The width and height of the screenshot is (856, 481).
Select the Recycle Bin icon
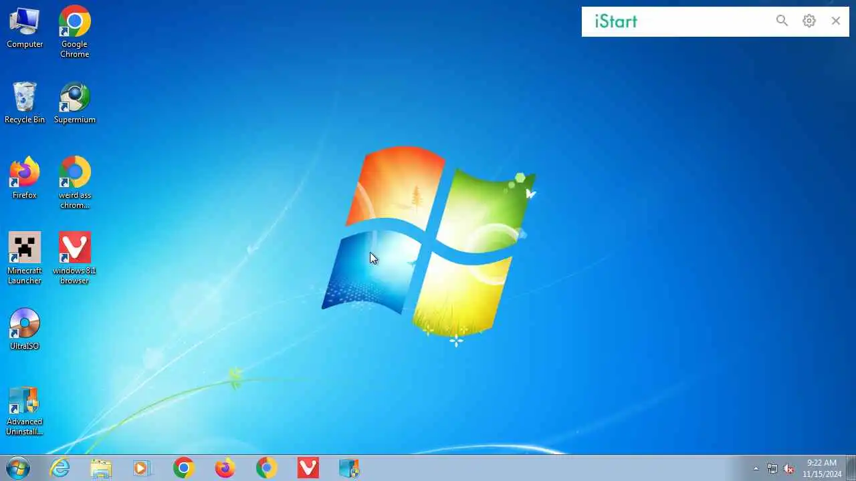25,104
